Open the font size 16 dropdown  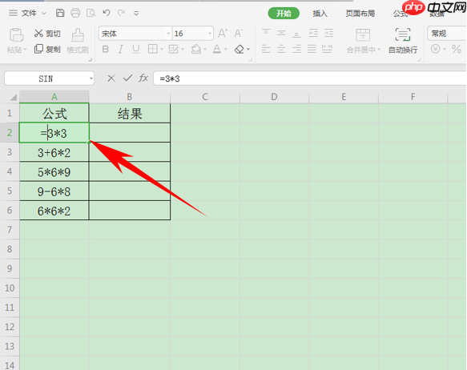210,34
